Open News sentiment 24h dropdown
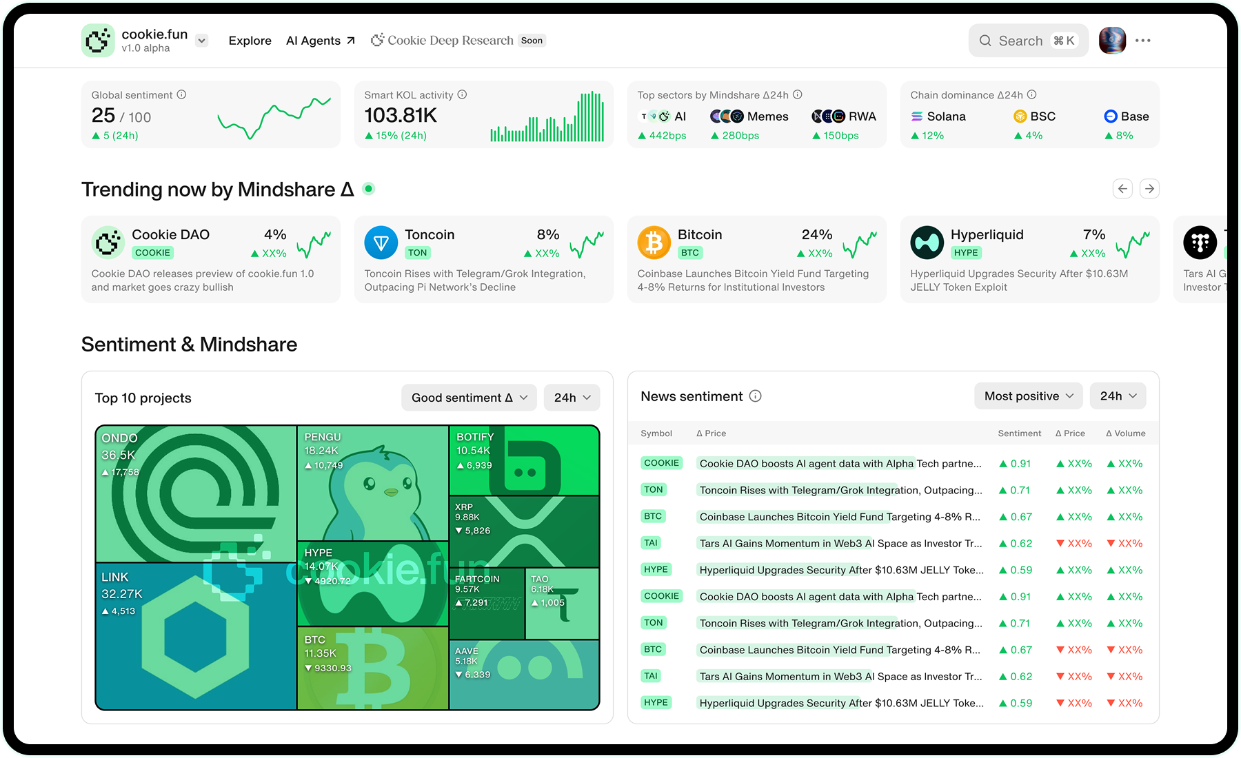Viewport: 1241px width, 758px height. tap(1118, 396)
